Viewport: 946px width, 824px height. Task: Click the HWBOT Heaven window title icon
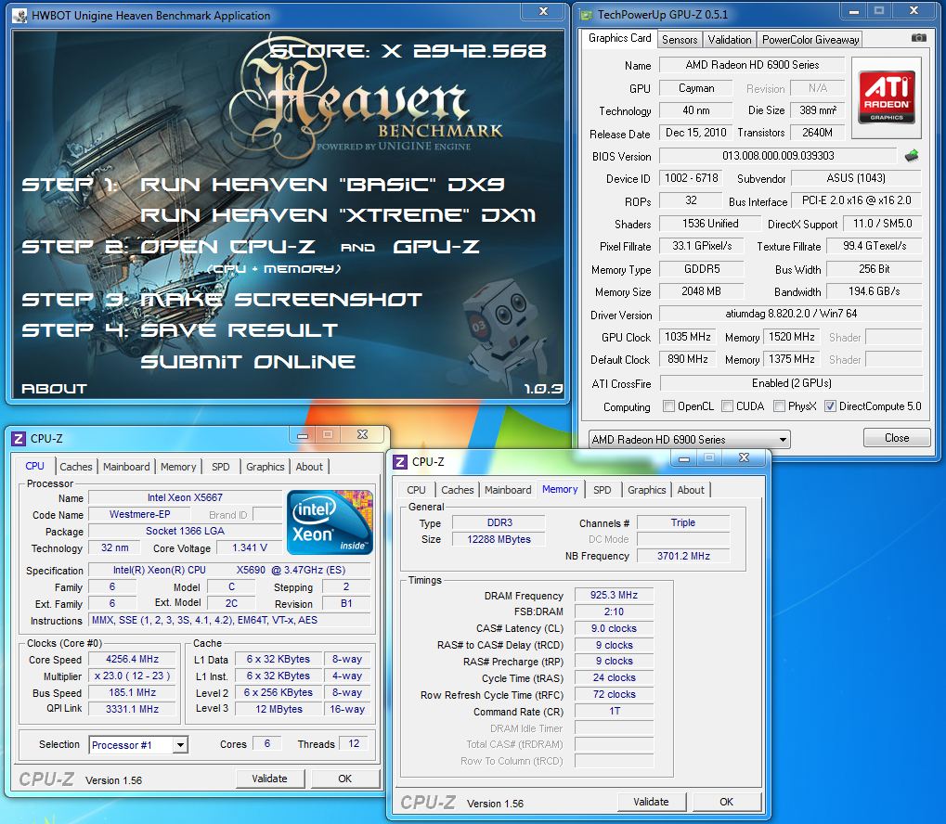(19, 16)
